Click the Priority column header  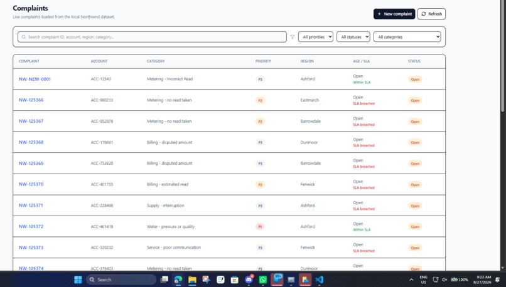pyautogui.click(x=263, y=61)
